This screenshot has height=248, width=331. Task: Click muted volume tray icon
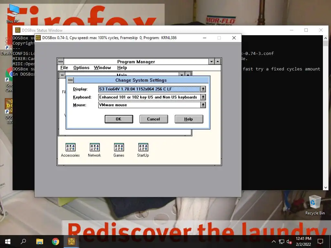point(289,242)
